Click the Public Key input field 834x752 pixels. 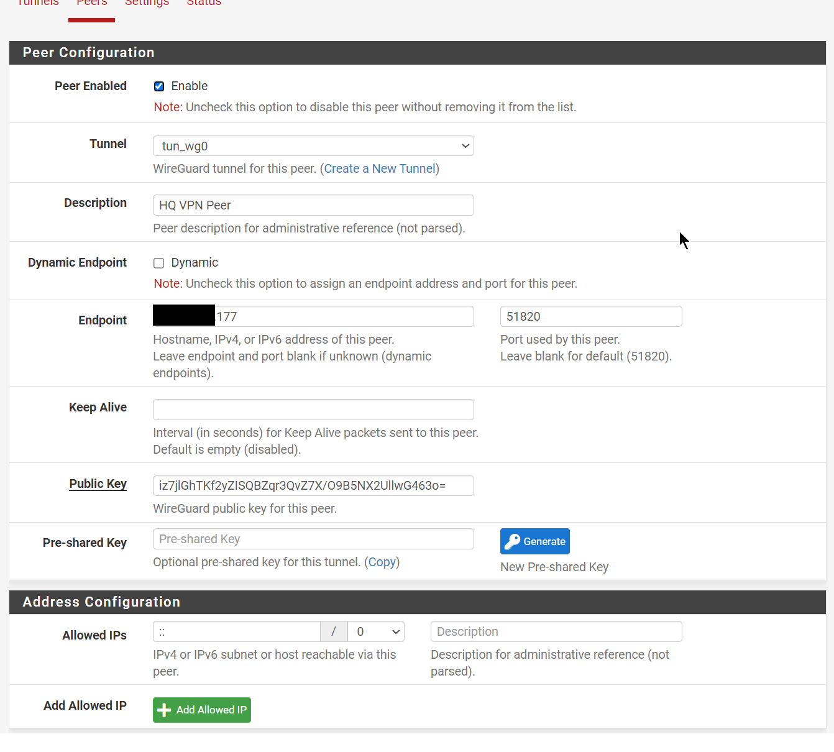pyautogui.click(x=313, y=485)
